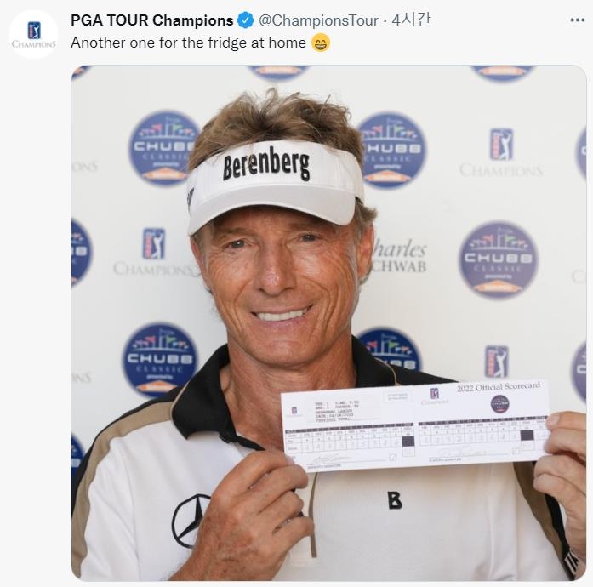
Task: Click the PGA TOUR Champions profile avatar
Action: 34,34
